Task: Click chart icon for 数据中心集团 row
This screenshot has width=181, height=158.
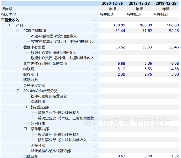Action: [x=96, y=47]
